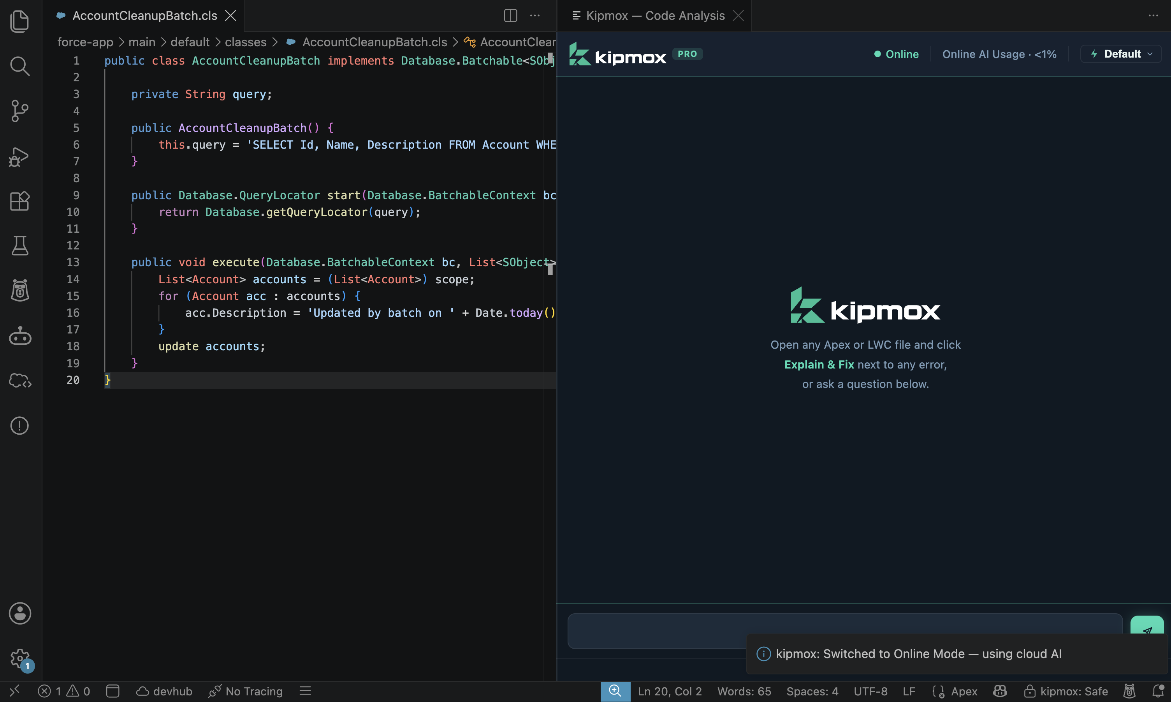Click the PRO badge

tap(687, 54)
